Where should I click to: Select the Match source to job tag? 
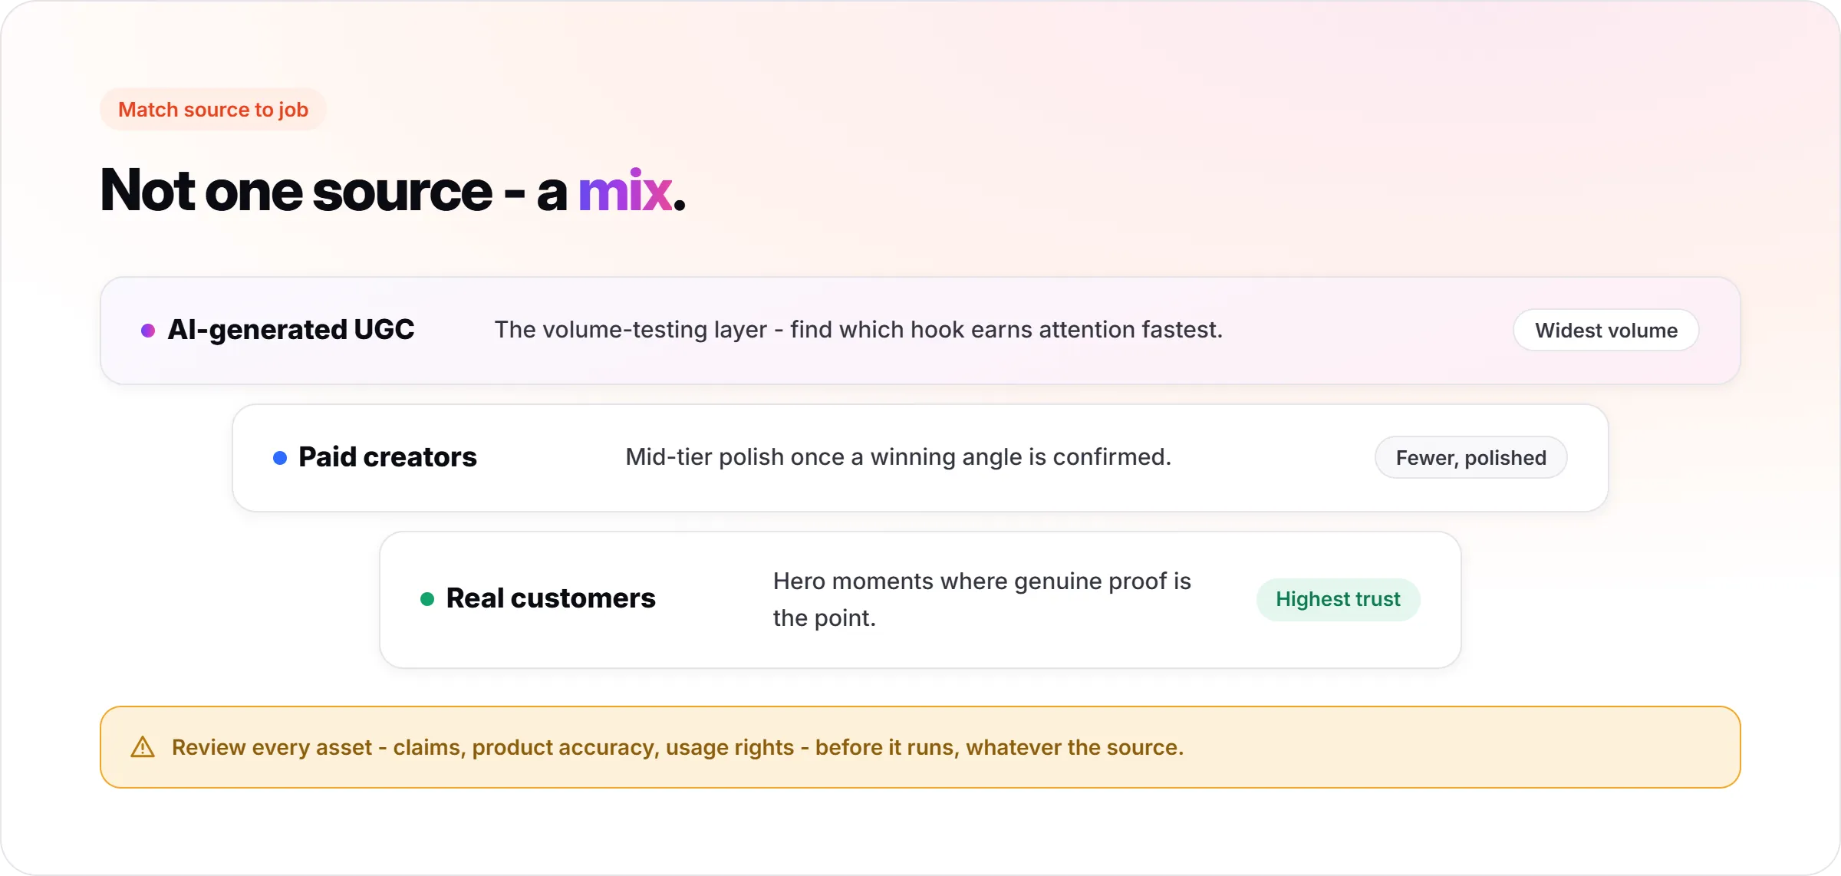pos(213,110)
